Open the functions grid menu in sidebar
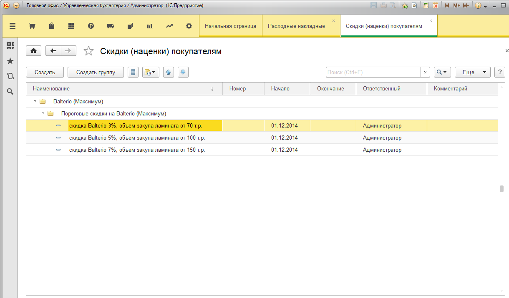Screen dimensions: 509x298 point(10,45)
